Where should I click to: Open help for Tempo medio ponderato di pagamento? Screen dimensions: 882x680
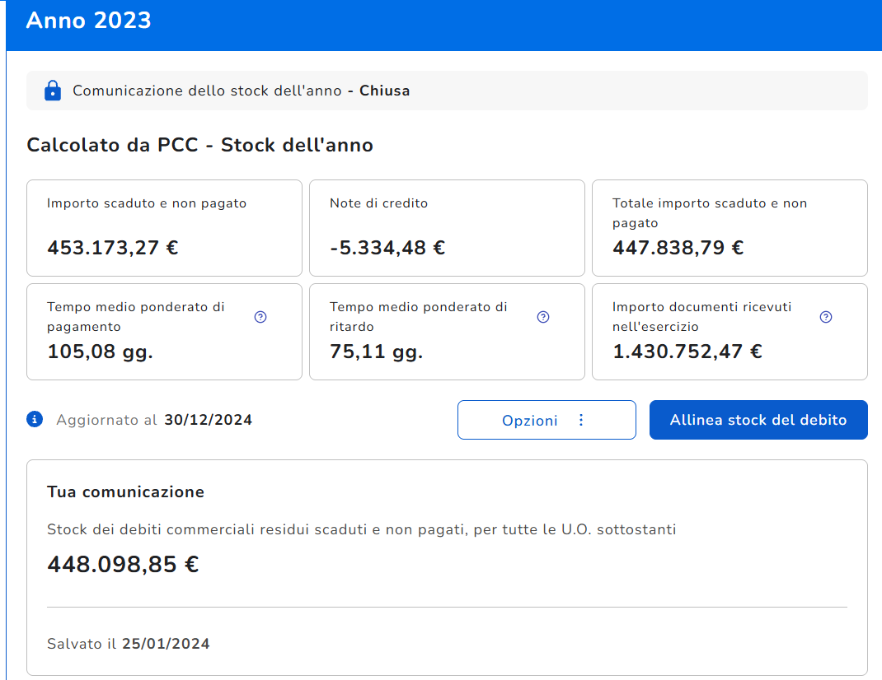pos(260,317)
